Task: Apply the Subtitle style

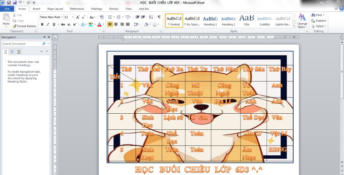Action: click(265, 20)
